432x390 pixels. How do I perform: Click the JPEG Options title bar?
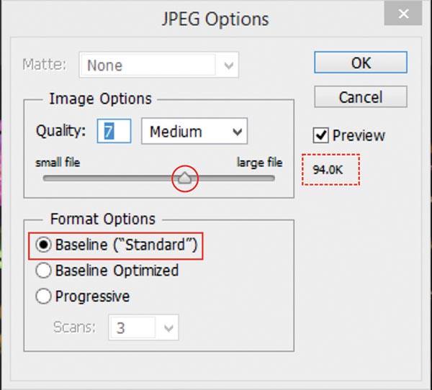[215, 19]
